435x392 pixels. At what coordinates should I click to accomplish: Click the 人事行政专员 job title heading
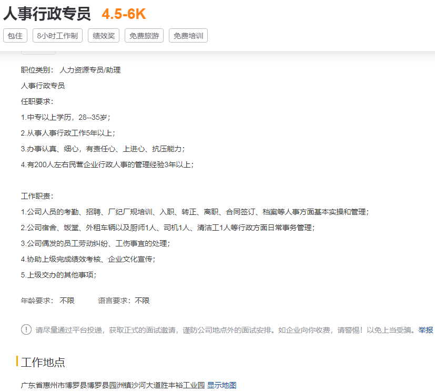tap(47, 14)
